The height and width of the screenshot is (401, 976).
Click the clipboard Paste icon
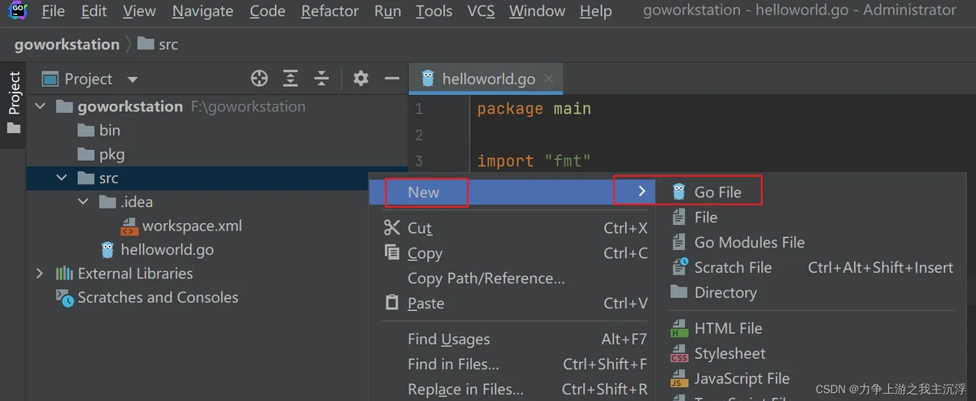pyautogui.click(x=392, y=303)
